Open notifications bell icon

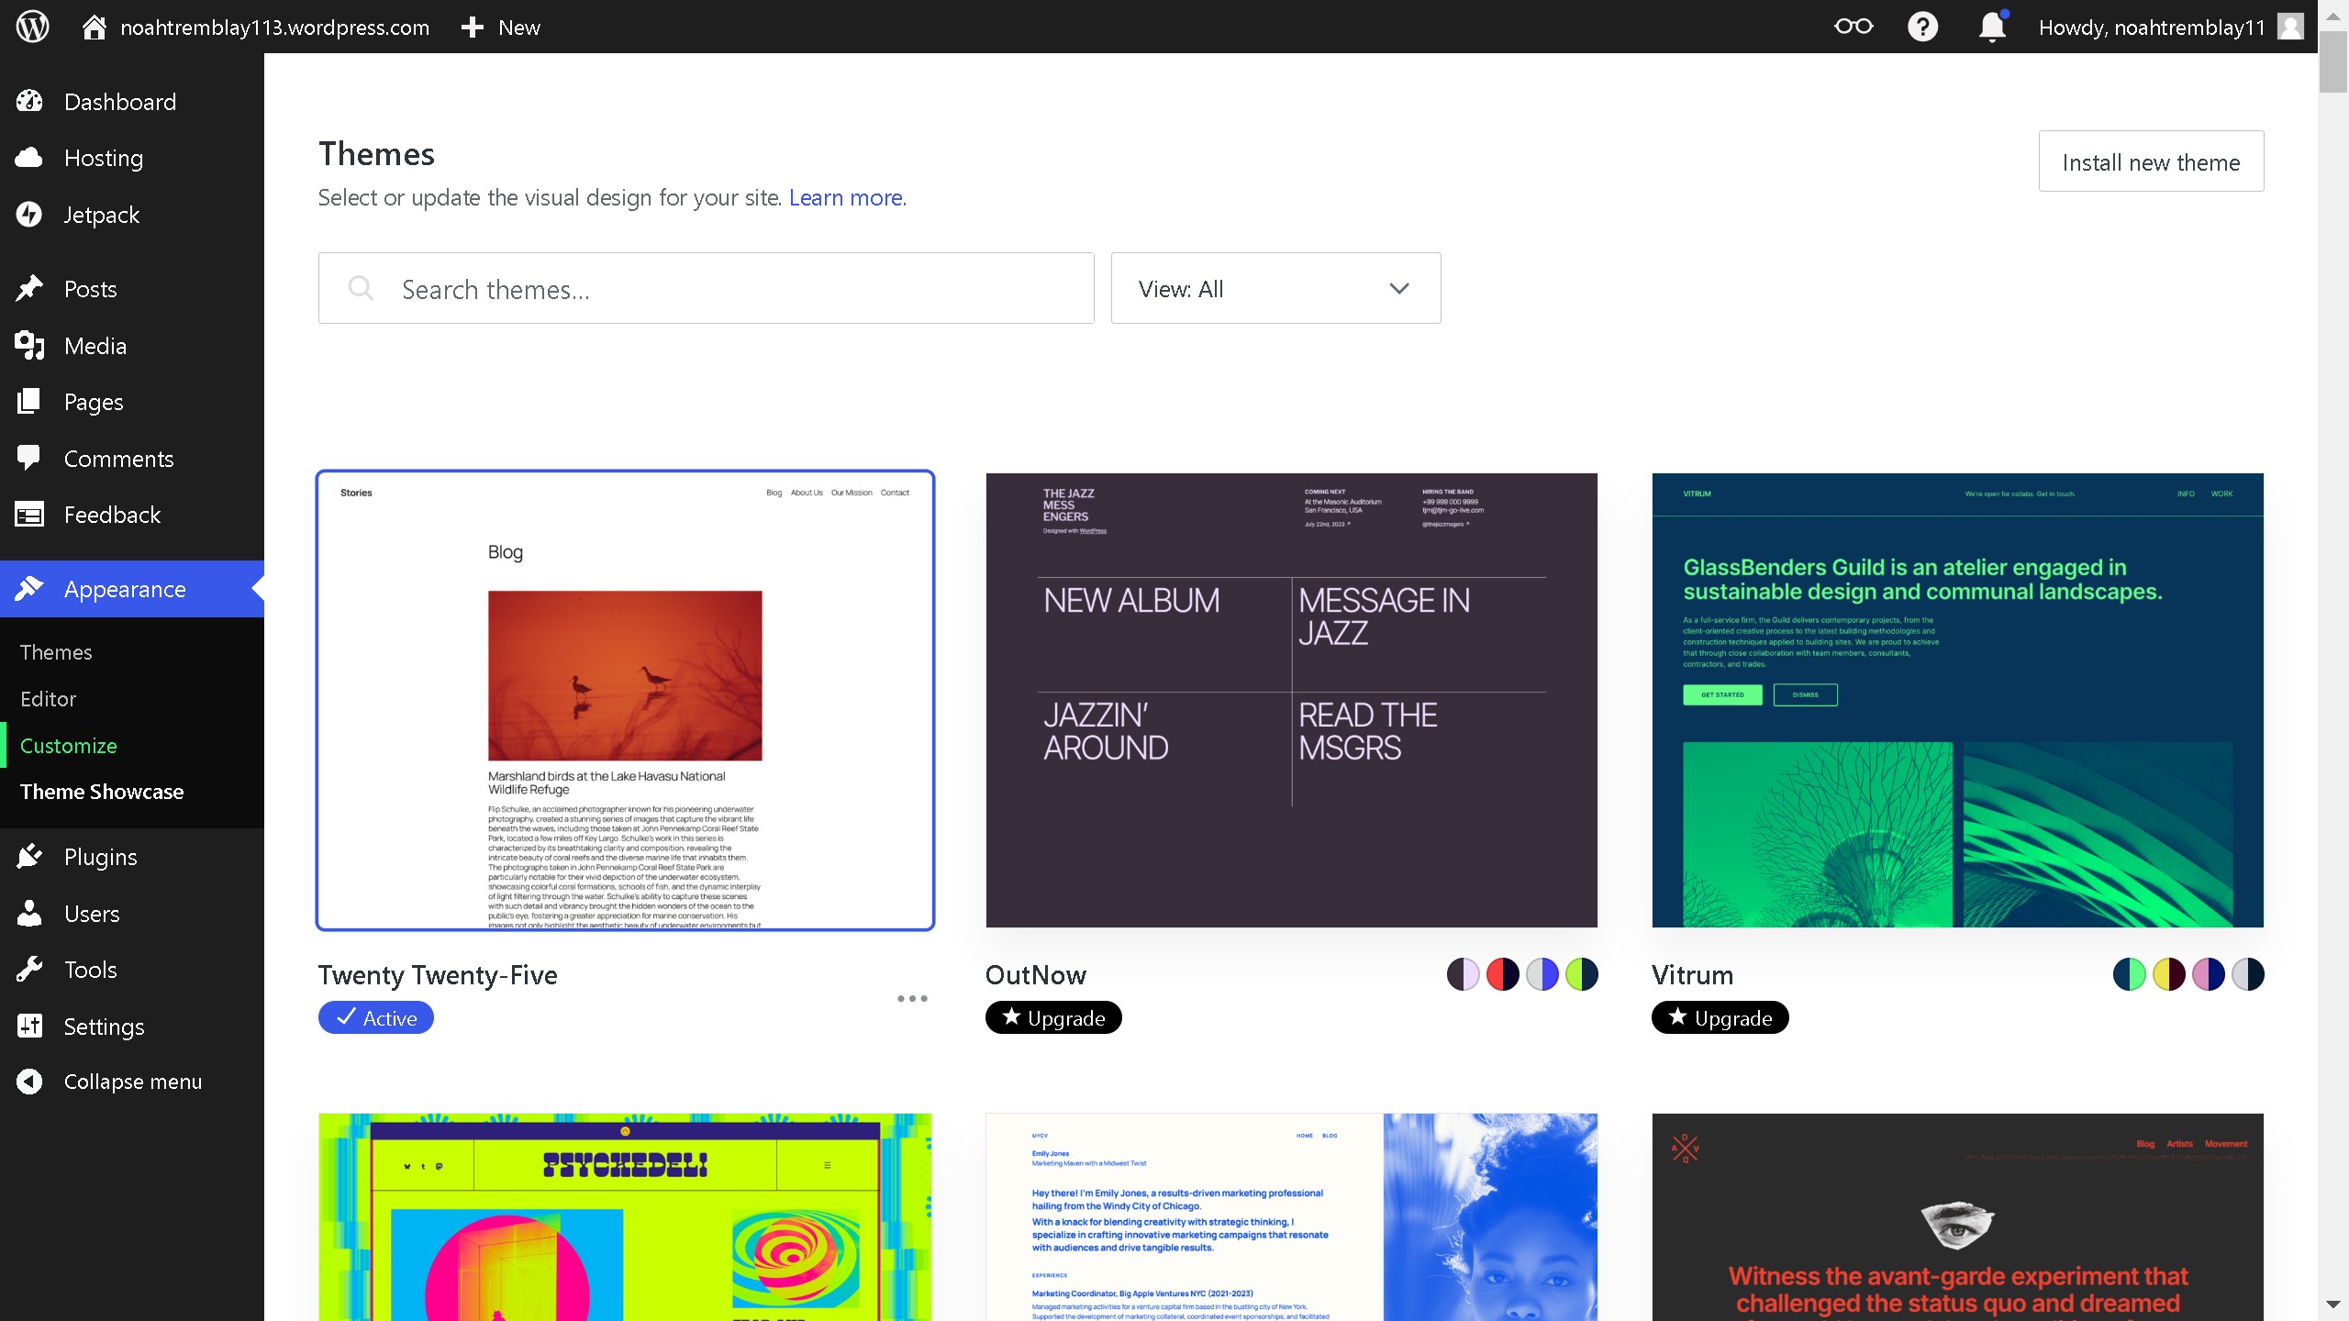coord(1991,27)
